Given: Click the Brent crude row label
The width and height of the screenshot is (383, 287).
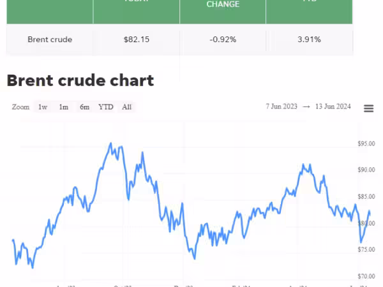Looking at the screenshot, I should [50, 40].
